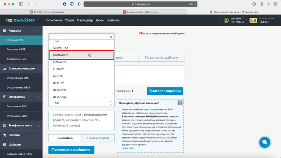
Task: Show the tab overview grid icon
Action: (x=276, y=4)
